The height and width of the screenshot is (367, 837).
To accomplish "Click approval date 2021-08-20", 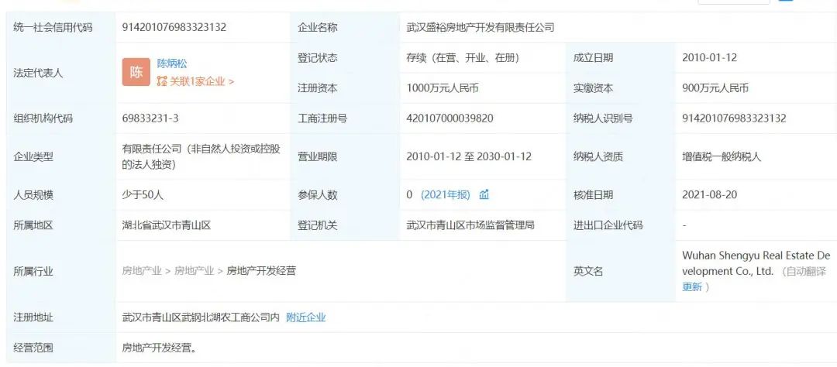I will click(x=709, y=194).
